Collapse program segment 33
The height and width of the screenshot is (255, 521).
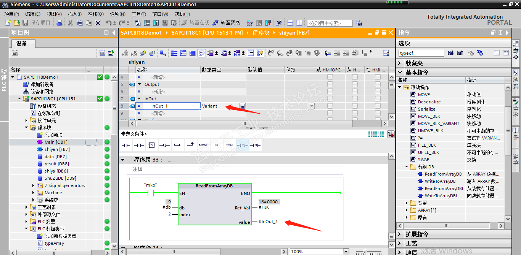pyautogui.click(x=123, y=160)
